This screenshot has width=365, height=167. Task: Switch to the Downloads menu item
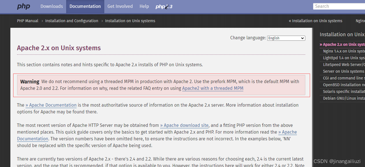pyautogui.click(x=52, y=6)
